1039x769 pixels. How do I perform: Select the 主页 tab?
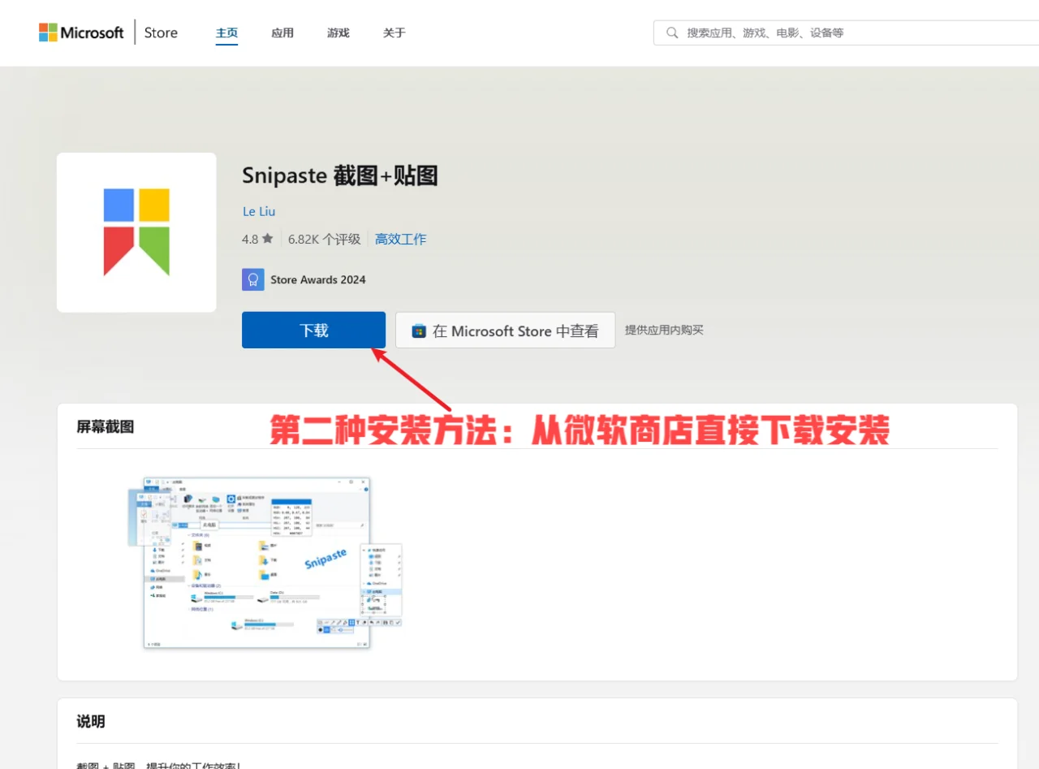point(226,32)
